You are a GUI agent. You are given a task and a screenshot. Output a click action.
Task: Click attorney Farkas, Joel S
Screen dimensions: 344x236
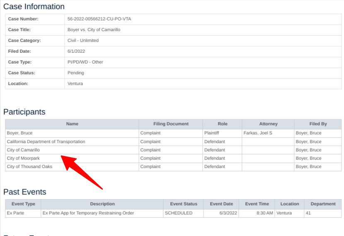tap(258, 133)
